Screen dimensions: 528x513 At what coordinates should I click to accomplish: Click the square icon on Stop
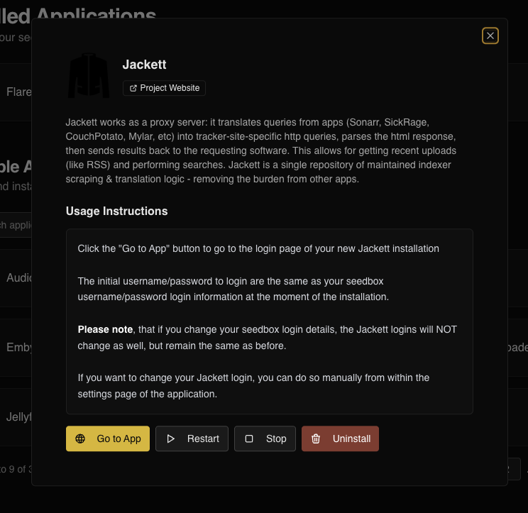pos(249,438)
